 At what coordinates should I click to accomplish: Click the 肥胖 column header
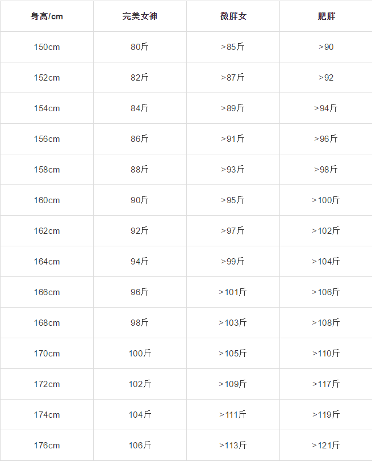point(326,16)
